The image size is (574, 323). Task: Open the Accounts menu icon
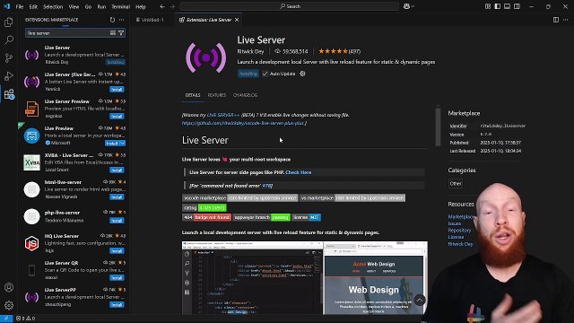(x=9, y=287)
